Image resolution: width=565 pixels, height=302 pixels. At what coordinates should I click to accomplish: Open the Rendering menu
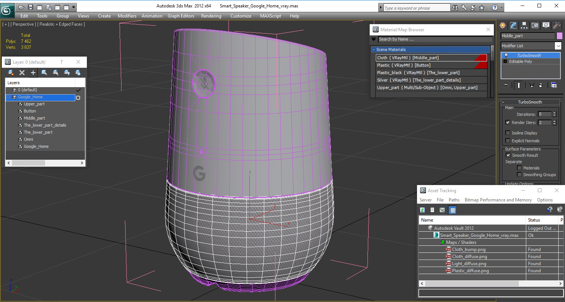(x=211, y=16)
